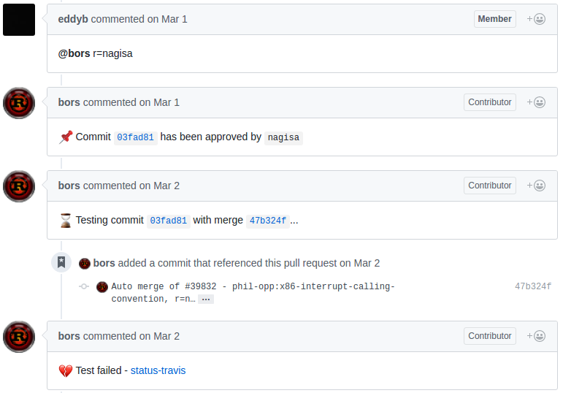This screenshot has width=563, height=393.
Task: Add reaction to Test failed comment
Action: coord(536,336)
